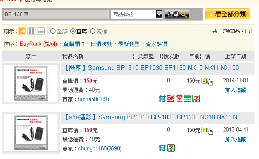
Task: Sort by 賣家評價
Action: pos(156,44)
